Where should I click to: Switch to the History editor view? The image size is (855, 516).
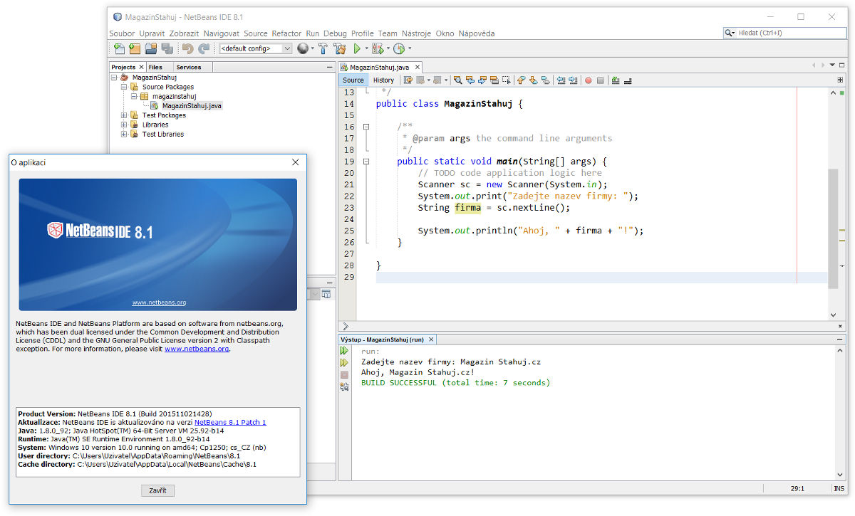click(383, 80)
